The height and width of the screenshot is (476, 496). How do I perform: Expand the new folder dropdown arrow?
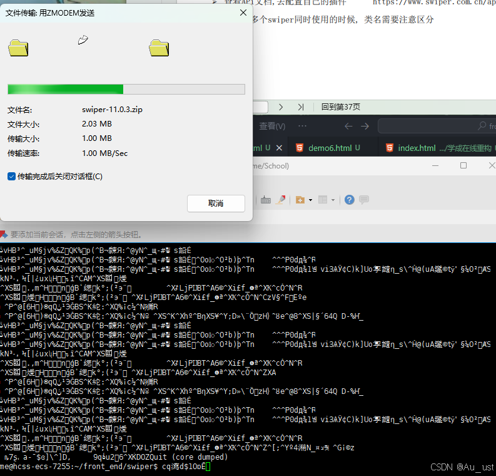tap(310, 200)
